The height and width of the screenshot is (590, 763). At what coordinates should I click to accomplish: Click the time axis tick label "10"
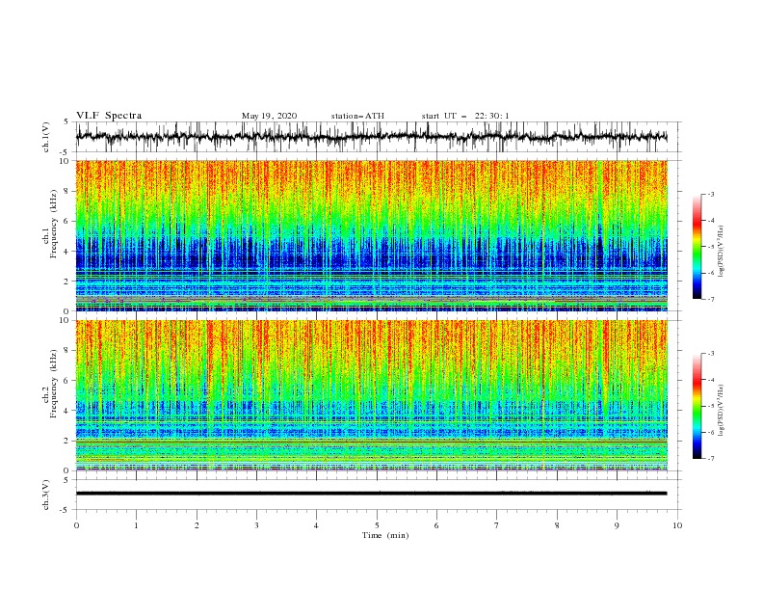pos(677,525)
